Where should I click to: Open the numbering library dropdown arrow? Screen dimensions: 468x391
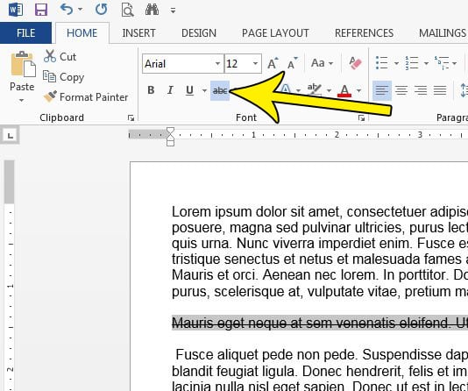(x=426, y=63)
